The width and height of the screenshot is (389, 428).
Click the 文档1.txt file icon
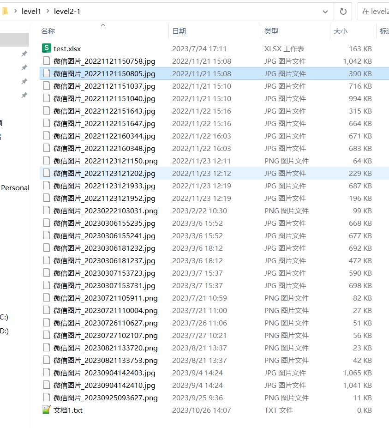click(47, 410)
